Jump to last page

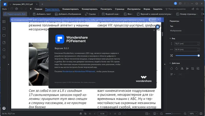[x=115, y=114]
